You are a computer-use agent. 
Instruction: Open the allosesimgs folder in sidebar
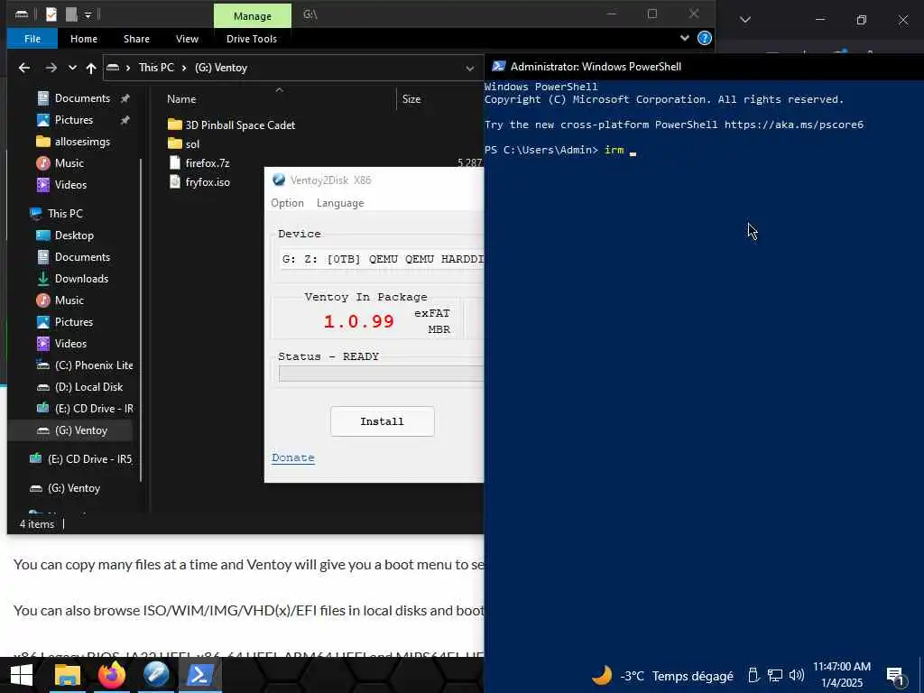click(x=82, y=142)
